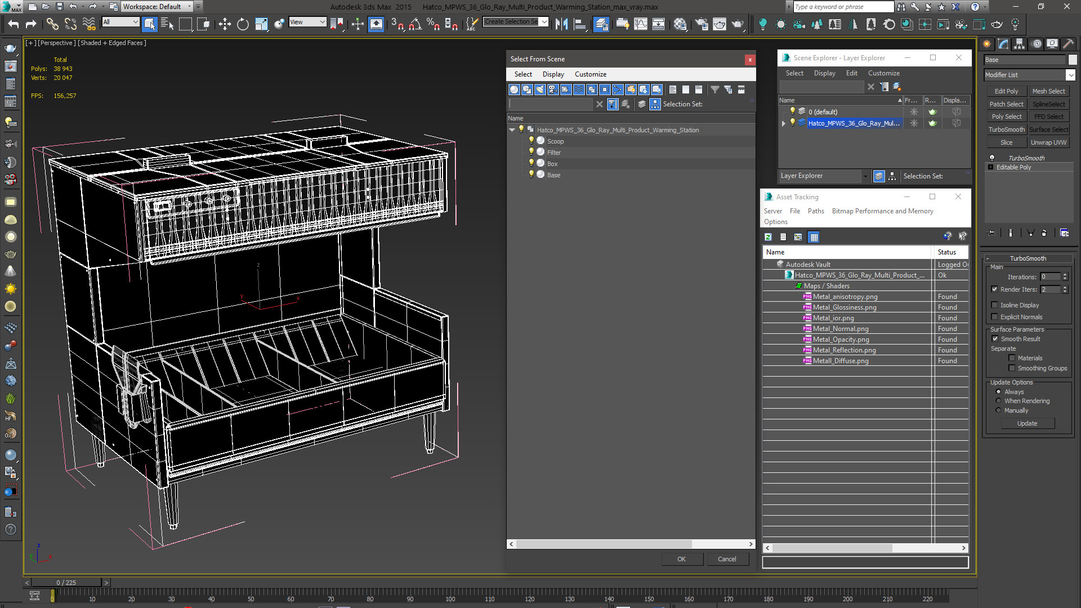Open Render Setup dialog
The image size is (1081, 608).
coord(702,24)
